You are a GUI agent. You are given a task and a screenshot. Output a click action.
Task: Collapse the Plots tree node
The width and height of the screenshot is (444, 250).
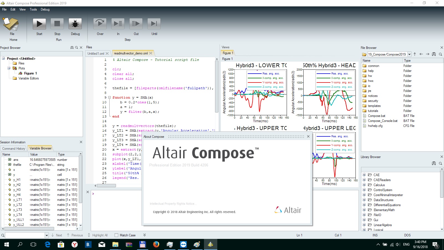(x=9, y=68)
